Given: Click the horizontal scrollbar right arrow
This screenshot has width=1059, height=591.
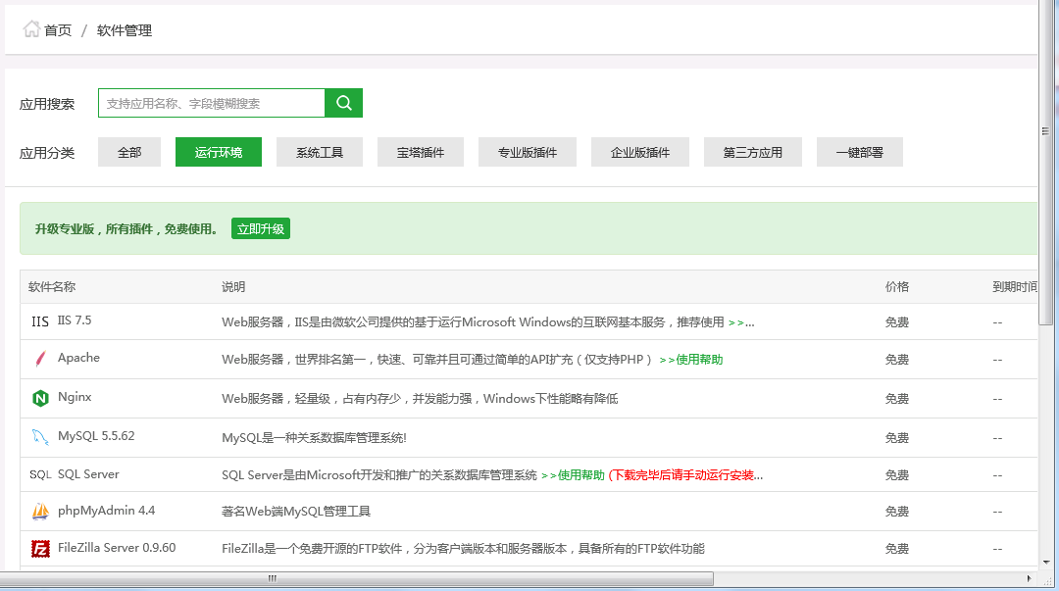Looking at the screenshot, I should 1030,579.
